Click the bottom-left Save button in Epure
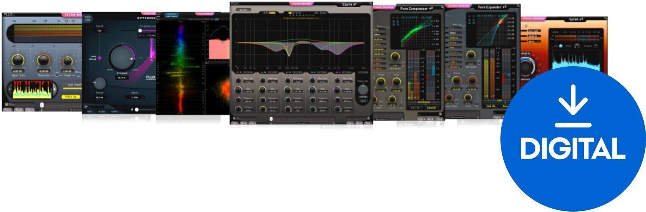The image size is (646, 212). pyautogui.click(x=235, y=123)
